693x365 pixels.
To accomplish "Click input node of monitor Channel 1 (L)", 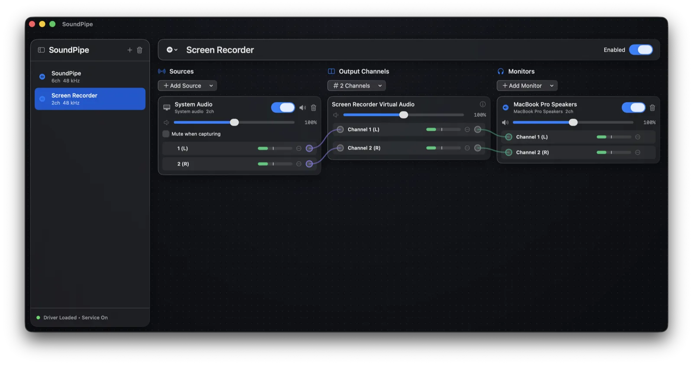I will [x=509, y=137].
